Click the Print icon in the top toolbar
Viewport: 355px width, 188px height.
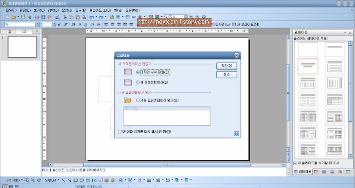point(37,17)
